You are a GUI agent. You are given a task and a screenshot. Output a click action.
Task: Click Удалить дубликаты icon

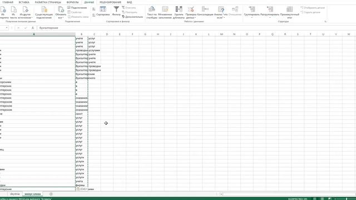click(x=179, y=12)
